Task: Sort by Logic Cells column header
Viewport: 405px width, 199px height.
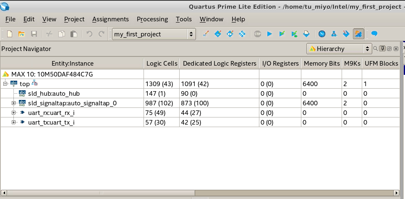Action: tap(162, 63)
